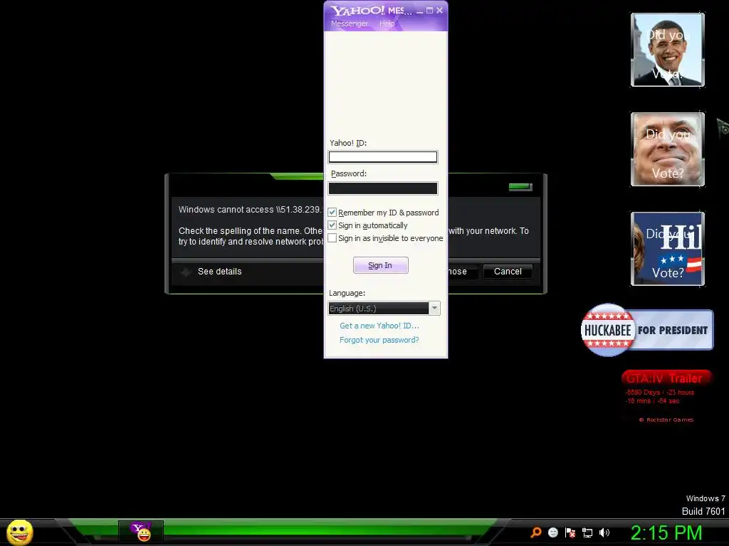Image resolution: width=729 pixels, height=546 pixels.
Task: Click the Sign In button
Action: coord(381,265)
